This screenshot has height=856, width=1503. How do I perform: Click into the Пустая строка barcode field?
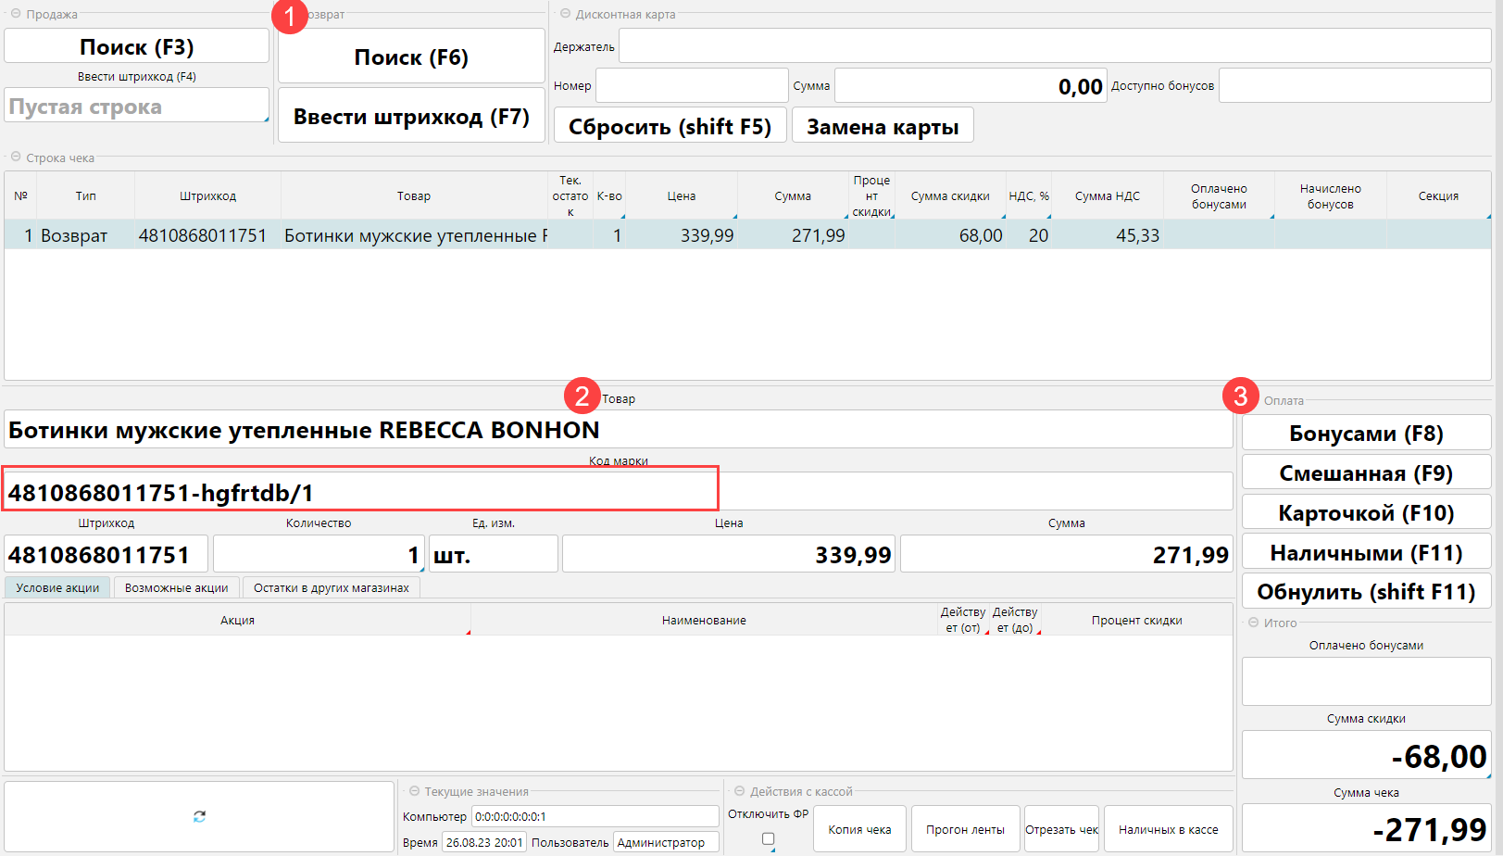[x=135, y=107]
